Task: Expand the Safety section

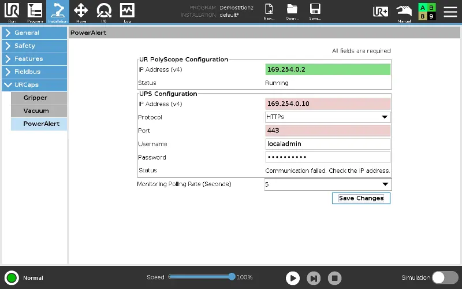Action: 35,46
